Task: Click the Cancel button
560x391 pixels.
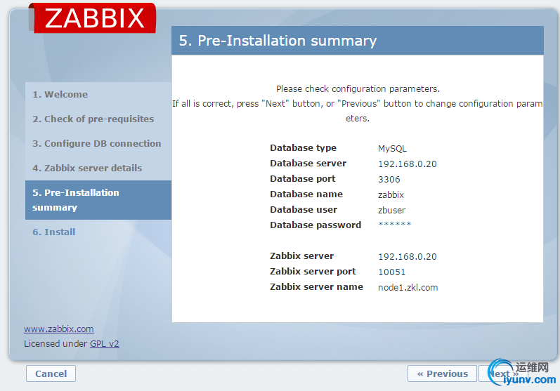Action: pos(51,373)
